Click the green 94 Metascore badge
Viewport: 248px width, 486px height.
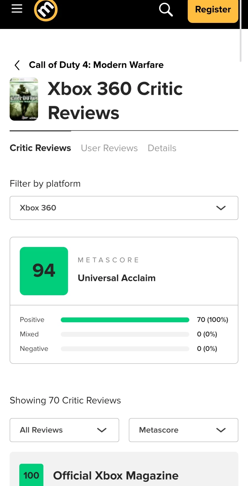click(44, 271)
